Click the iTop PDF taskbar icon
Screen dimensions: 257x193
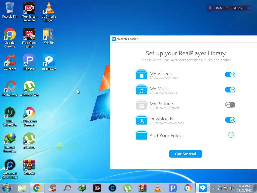(173, 188)
